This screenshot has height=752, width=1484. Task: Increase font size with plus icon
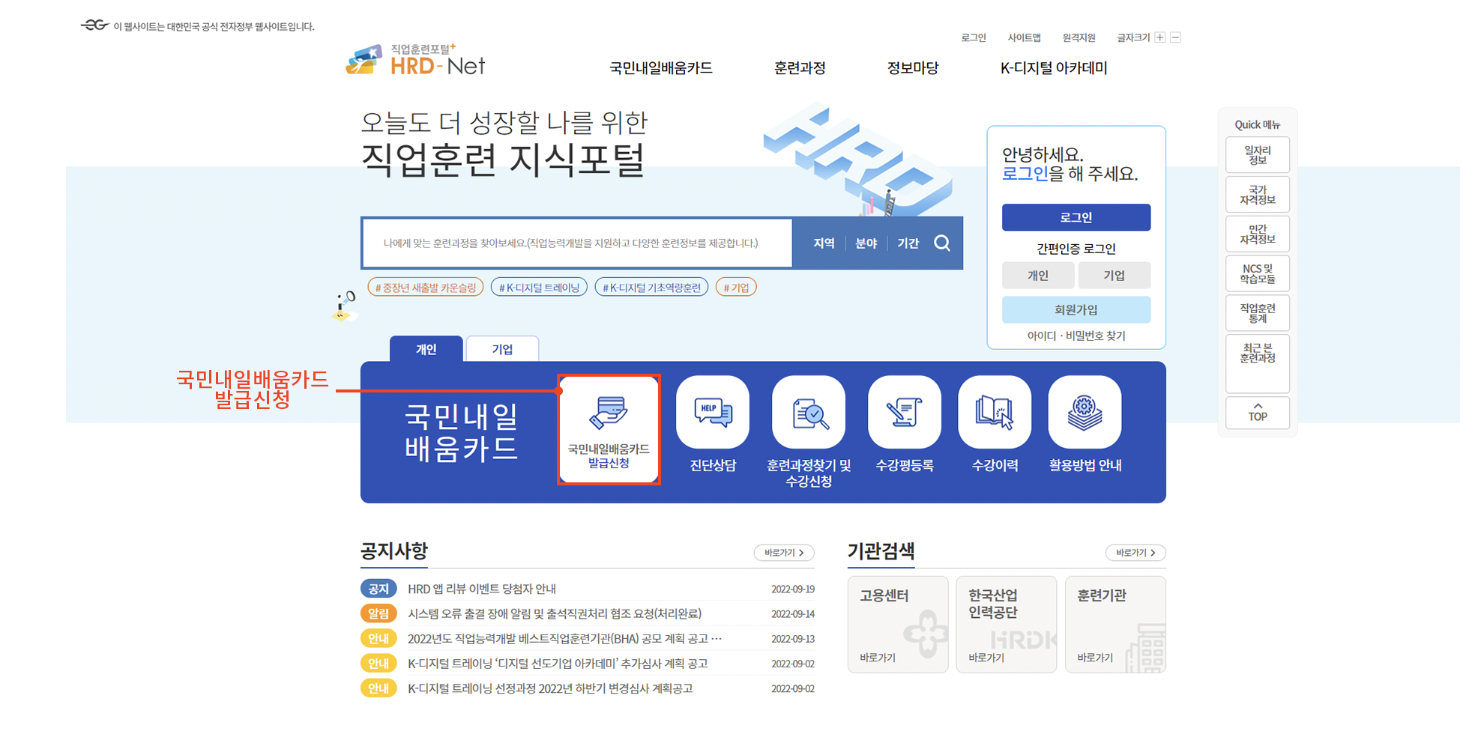point(1160,37)
